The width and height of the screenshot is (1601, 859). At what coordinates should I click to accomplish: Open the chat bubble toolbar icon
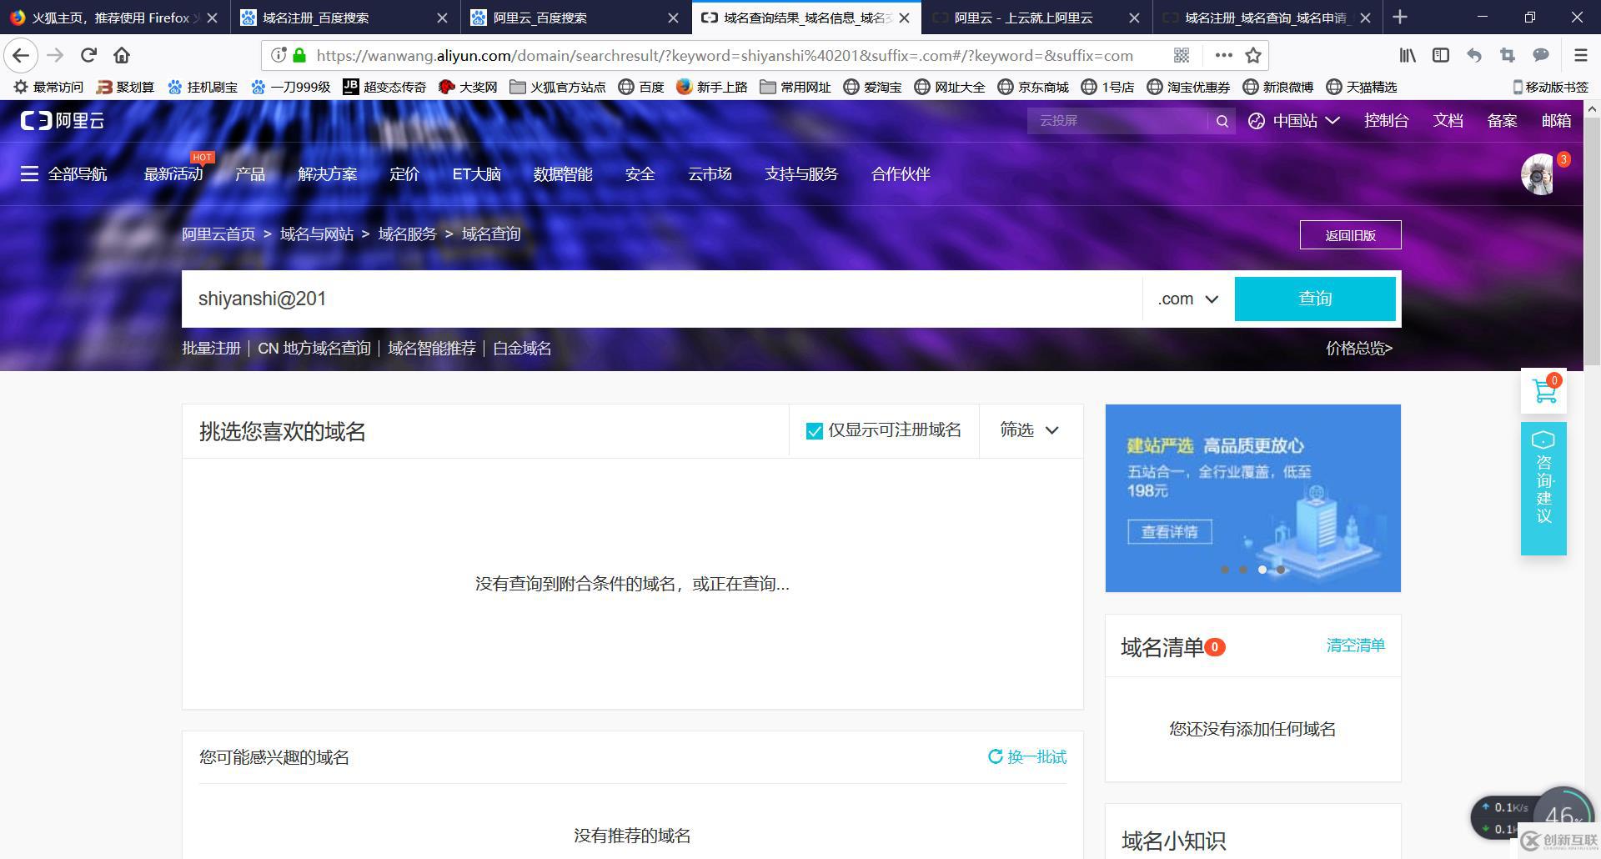click(x=1541, y=55)
